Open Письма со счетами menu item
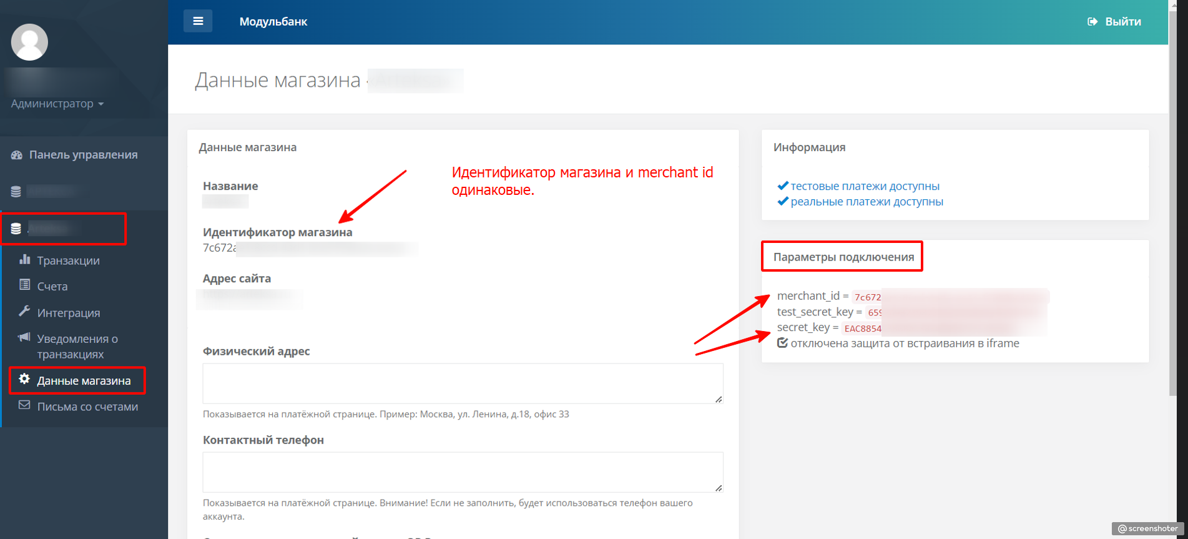Image resolution: width=1188 pixels, height=539 pixels. click(87, 407)
